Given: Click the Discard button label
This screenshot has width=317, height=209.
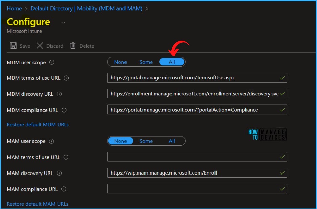Looking at the screenshot, I should [x=55, y=46].
